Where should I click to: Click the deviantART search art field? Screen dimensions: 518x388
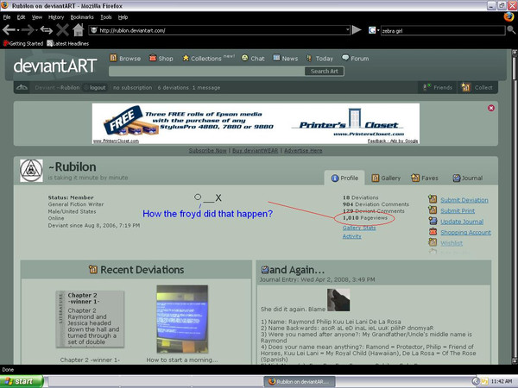pyautogui.click(x=206, y=72)
